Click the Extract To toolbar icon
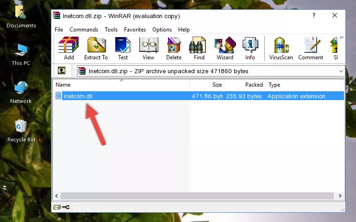Viewport: 356px width, 222px height. point(96,48)
